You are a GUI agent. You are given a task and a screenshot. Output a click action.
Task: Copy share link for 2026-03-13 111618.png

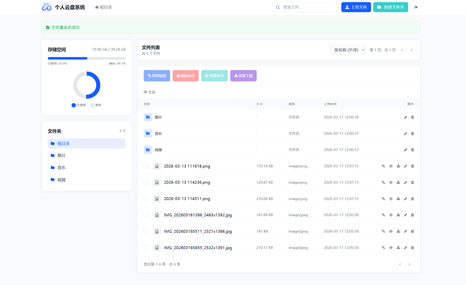(383, 166)
